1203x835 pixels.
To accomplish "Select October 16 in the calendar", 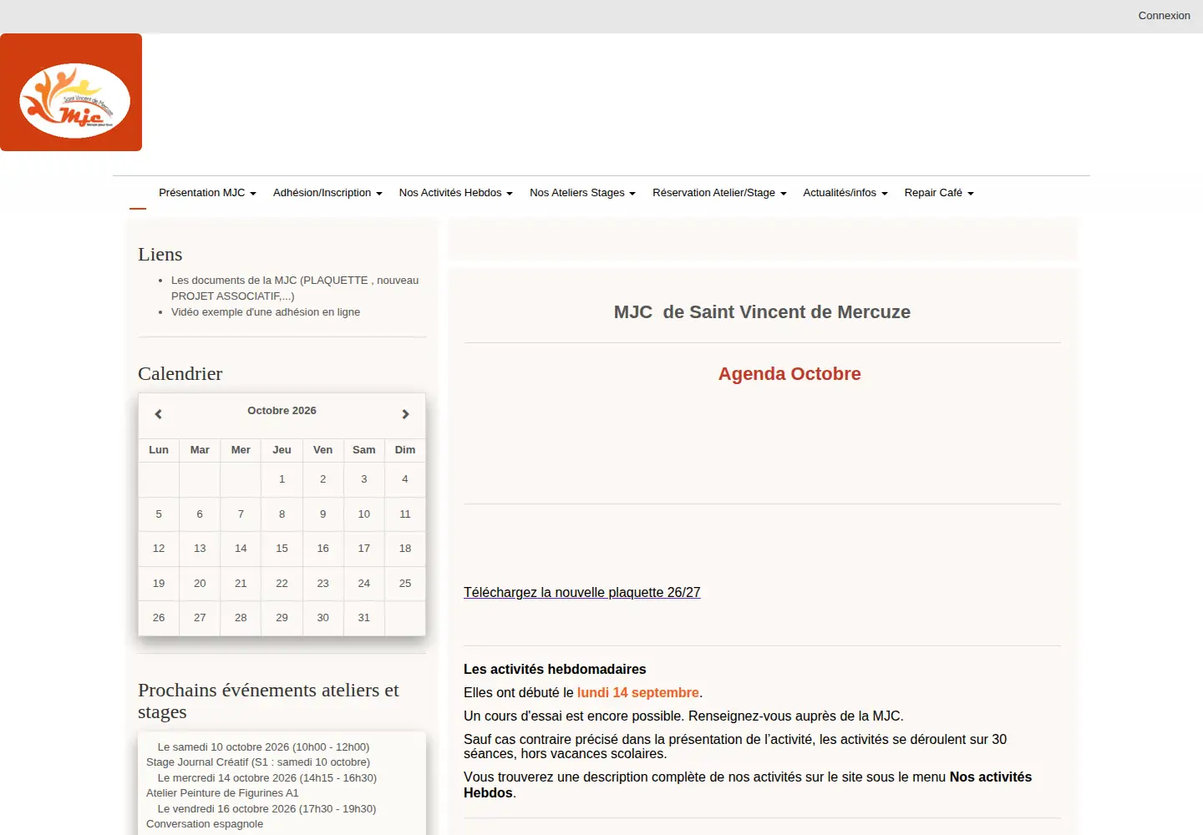I will [322, 549].
